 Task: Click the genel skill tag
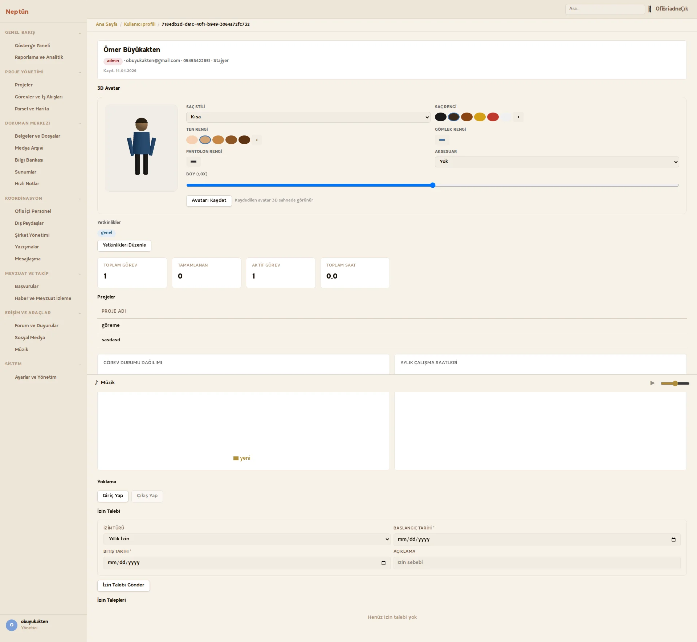coord(106,233)
